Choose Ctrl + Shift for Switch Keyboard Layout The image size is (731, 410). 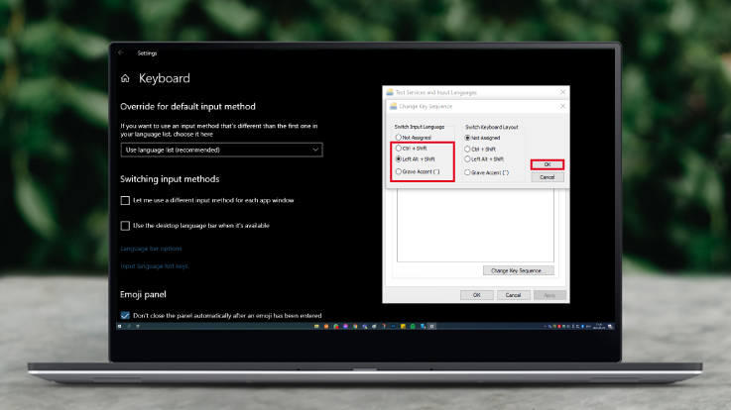coord(468,148)
